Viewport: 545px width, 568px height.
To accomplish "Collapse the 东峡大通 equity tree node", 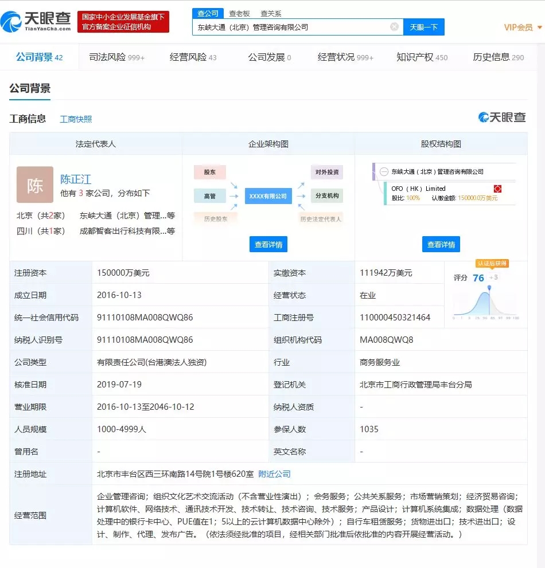I will coord(384,172).
